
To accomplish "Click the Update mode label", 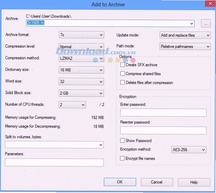I will click(x=128, y=35).
